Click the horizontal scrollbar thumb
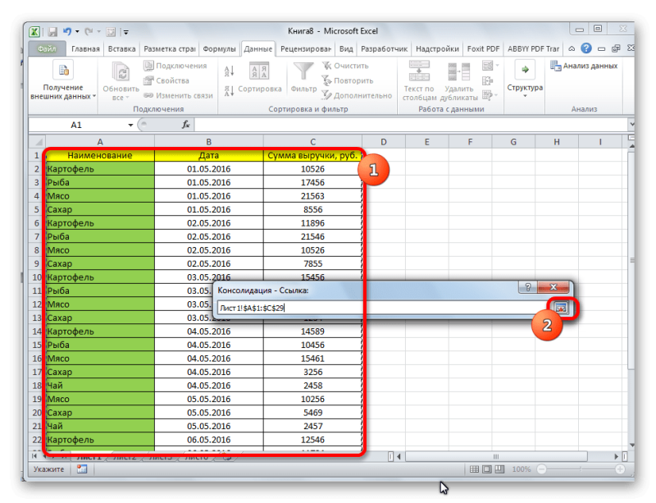Screen dimensions: 656x503 click(x=496, y=456)
